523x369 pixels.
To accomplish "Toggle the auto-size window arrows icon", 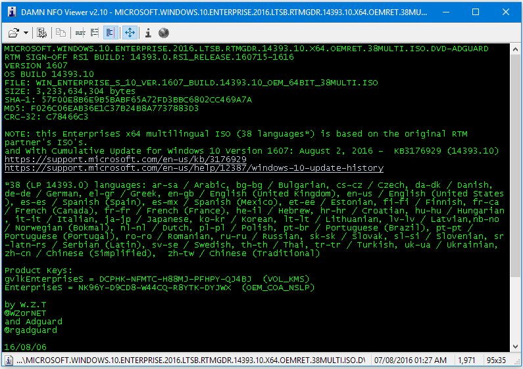I will (x=130, y=33).
